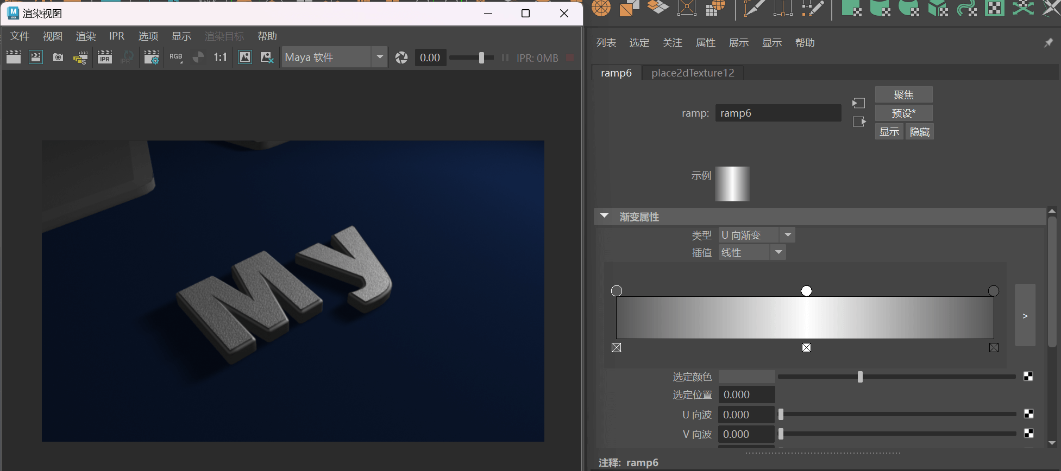The width and height of the screenshot is (1061, 471).
Task: Click 选定颜色 color swatch
Action: [747, 377]
